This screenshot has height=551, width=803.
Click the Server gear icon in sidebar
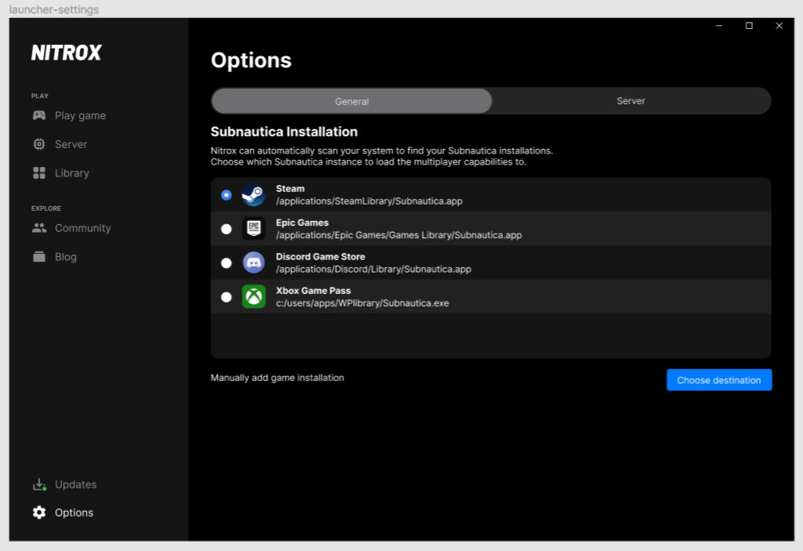38,144
